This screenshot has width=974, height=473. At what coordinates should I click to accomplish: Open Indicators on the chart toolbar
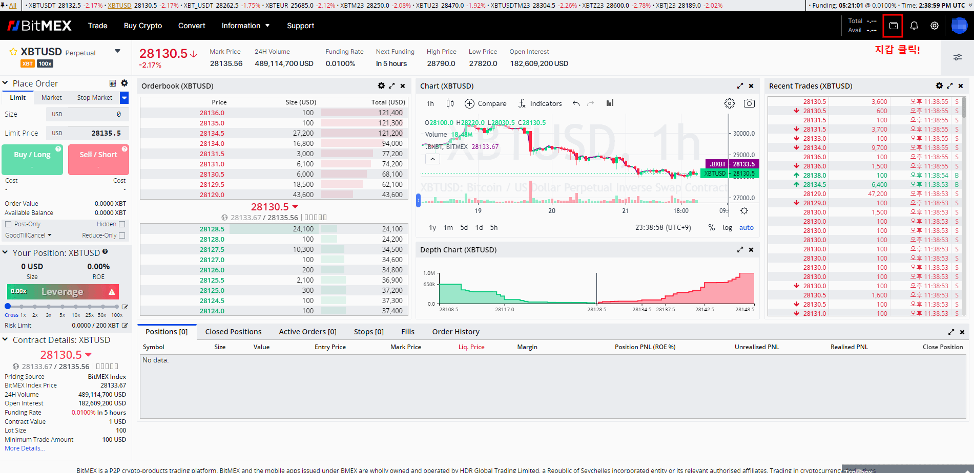point(540,103)
